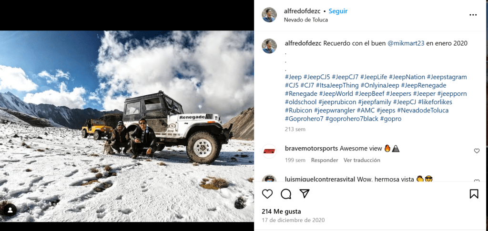488x231 pixels.
Task: Show Ver traducción for the comment
Action: pyautogui.click(x=362, y=160)
